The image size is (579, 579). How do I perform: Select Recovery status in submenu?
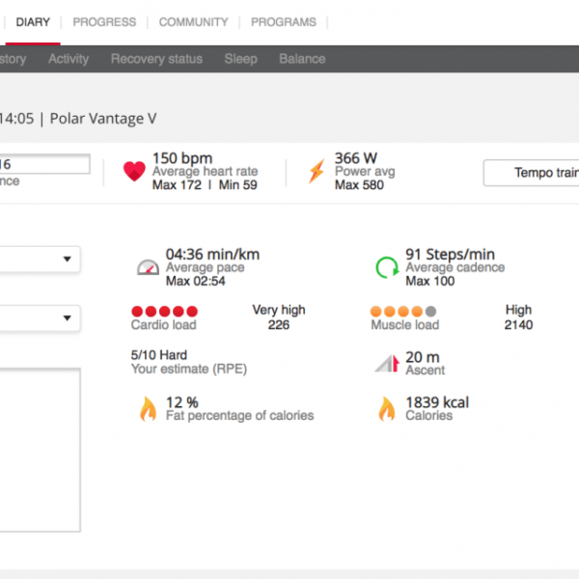[156, 59]
